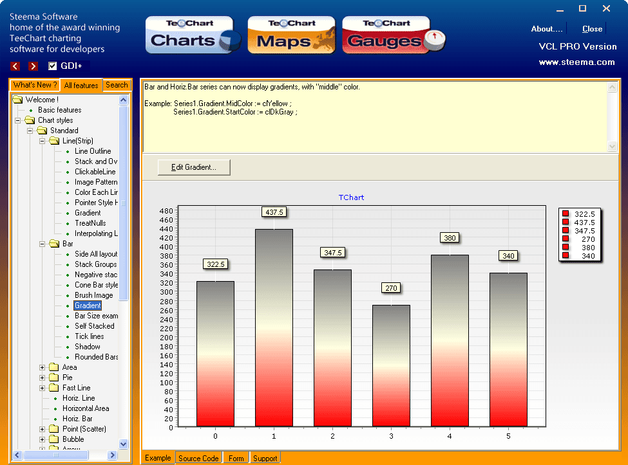Expand the Point (Scatter) tree node
The width and height of the screenshot is (628, 465).
click(42, 430)
